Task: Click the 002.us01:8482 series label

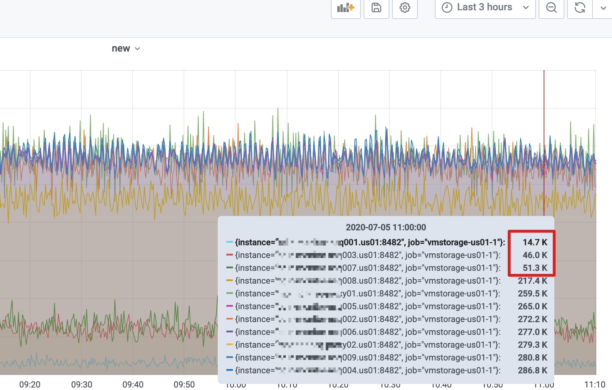Action: pyautogui.click(x=368, y=319)
